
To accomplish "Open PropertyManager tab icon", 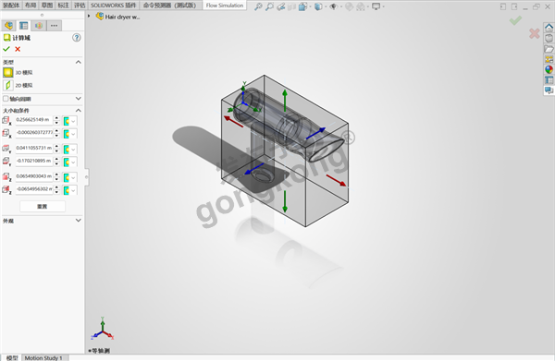I will [24, 26].
